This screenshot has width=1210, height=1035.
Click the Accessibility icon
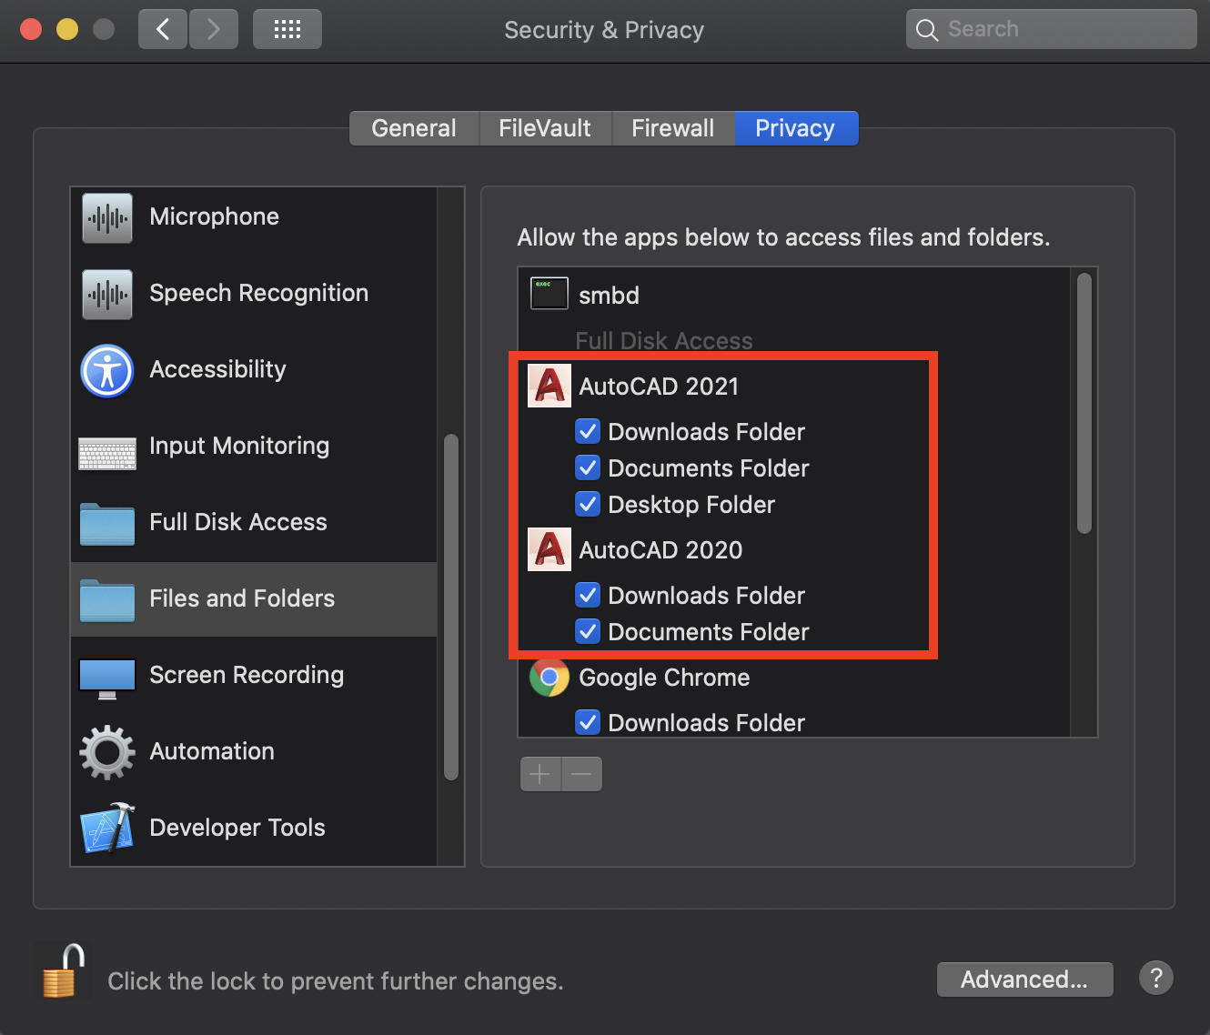[107, 370]
